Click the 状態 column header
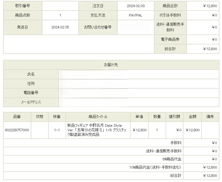The width and height of the screenshot is (222, 182). (40, 116)
